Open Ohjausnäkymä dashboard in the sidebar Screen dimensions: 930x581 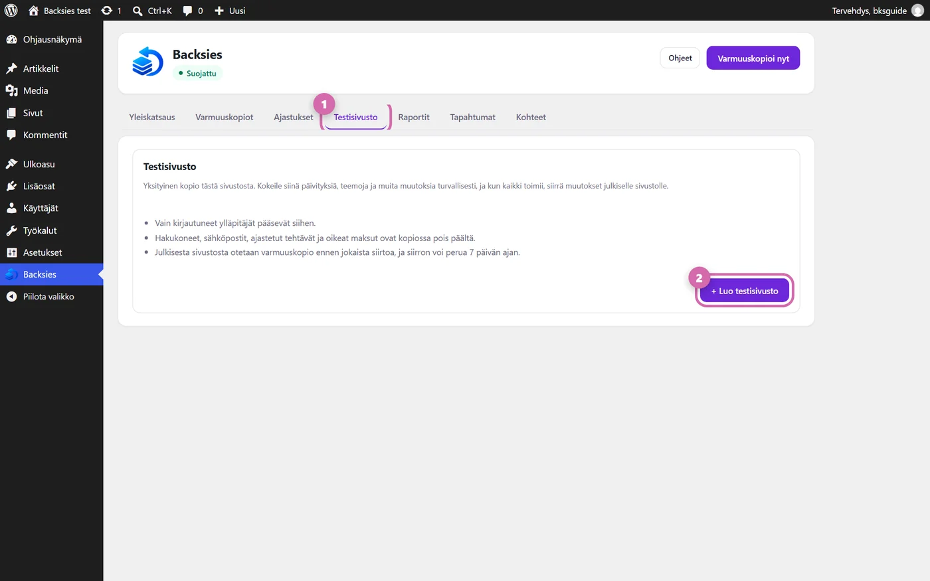coord(52,39)
